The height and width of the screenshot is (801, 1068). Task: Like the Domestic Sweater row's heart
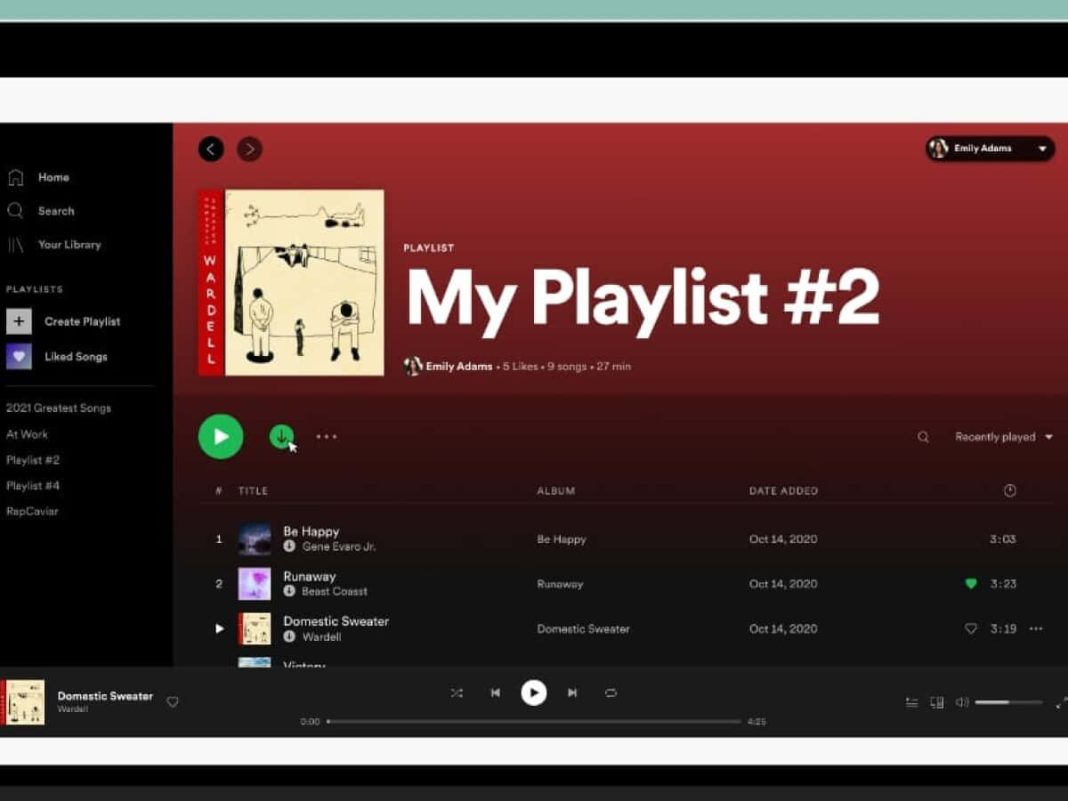971,628
